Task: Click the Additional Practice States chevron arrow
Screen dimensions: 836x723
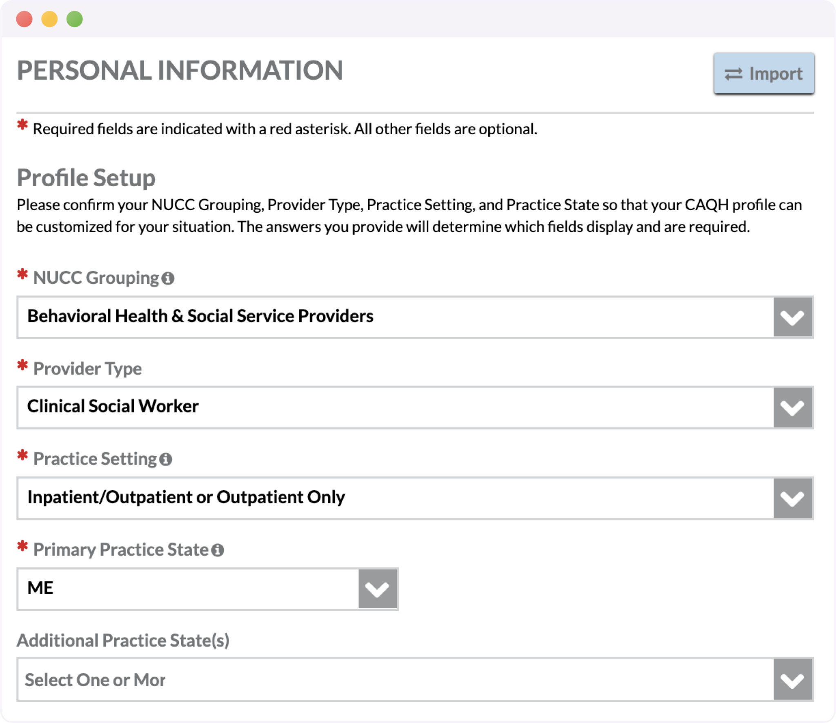Action: (792, 680)
